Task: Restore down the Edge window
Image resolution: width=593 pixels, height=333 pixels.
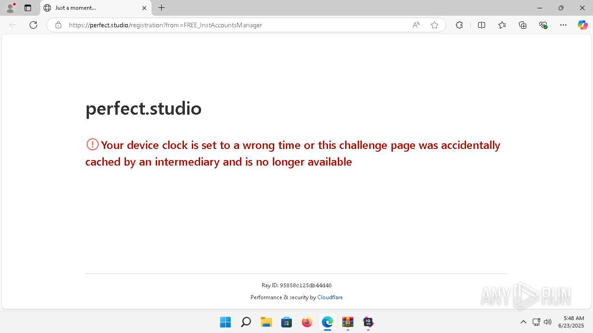Action: (x=561, y=8)
